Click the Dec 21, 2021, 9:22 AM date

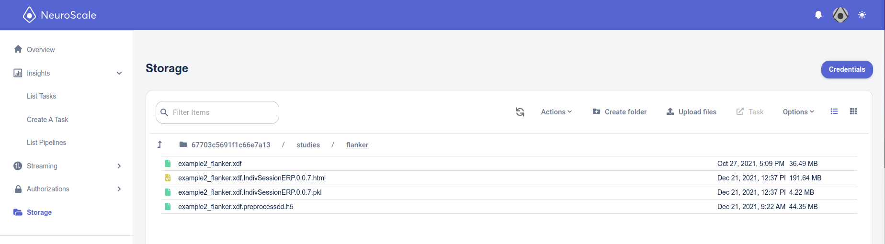click(751, 207)
